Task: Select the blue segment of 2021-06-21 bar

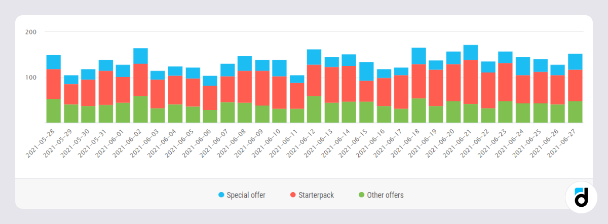Action: click(x=471, y=52)
